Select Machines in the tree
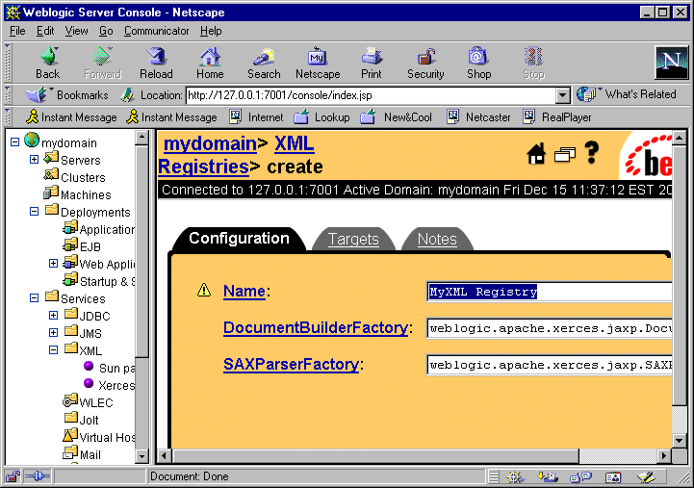This screenshot has width=694, height=488. pos(86,194)
